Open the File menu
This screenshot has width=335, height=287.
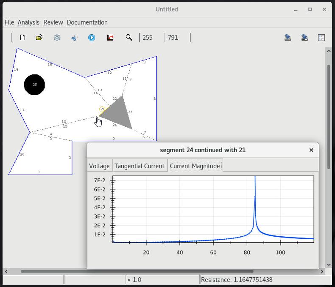9,22
